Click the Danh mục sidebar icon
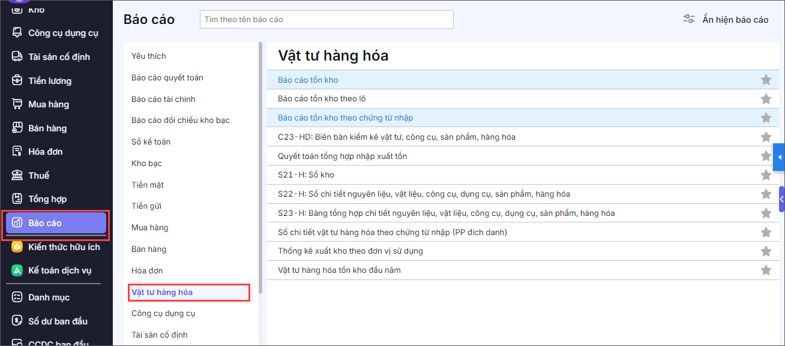This screenshot has height=346, width=785. click(17, 297)
